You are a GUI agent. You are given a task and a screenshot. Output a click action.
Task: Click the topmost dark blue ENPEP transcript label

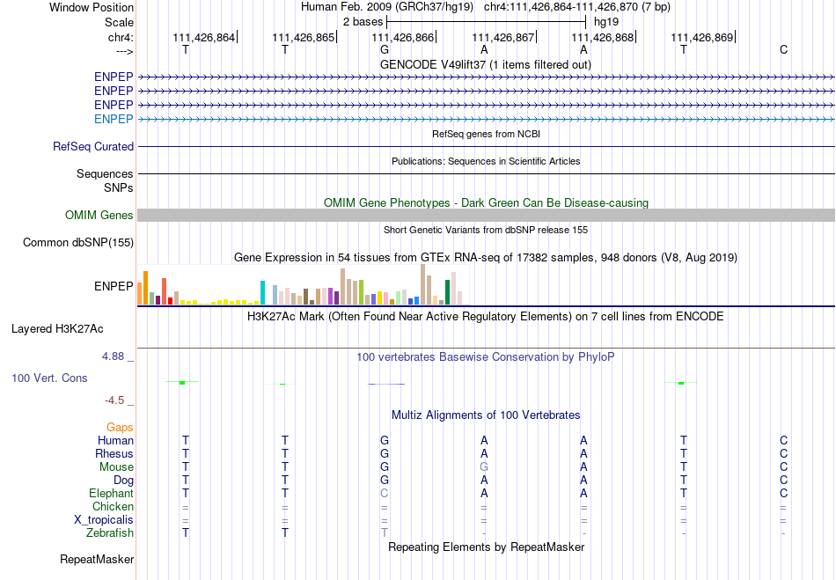tap(114, 77)
